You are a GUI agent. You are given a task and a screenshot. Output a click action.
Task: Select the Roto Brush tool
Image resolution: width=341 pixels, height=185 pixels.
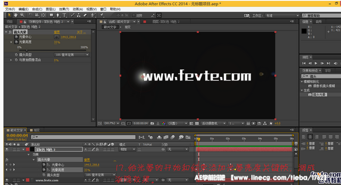93,15
